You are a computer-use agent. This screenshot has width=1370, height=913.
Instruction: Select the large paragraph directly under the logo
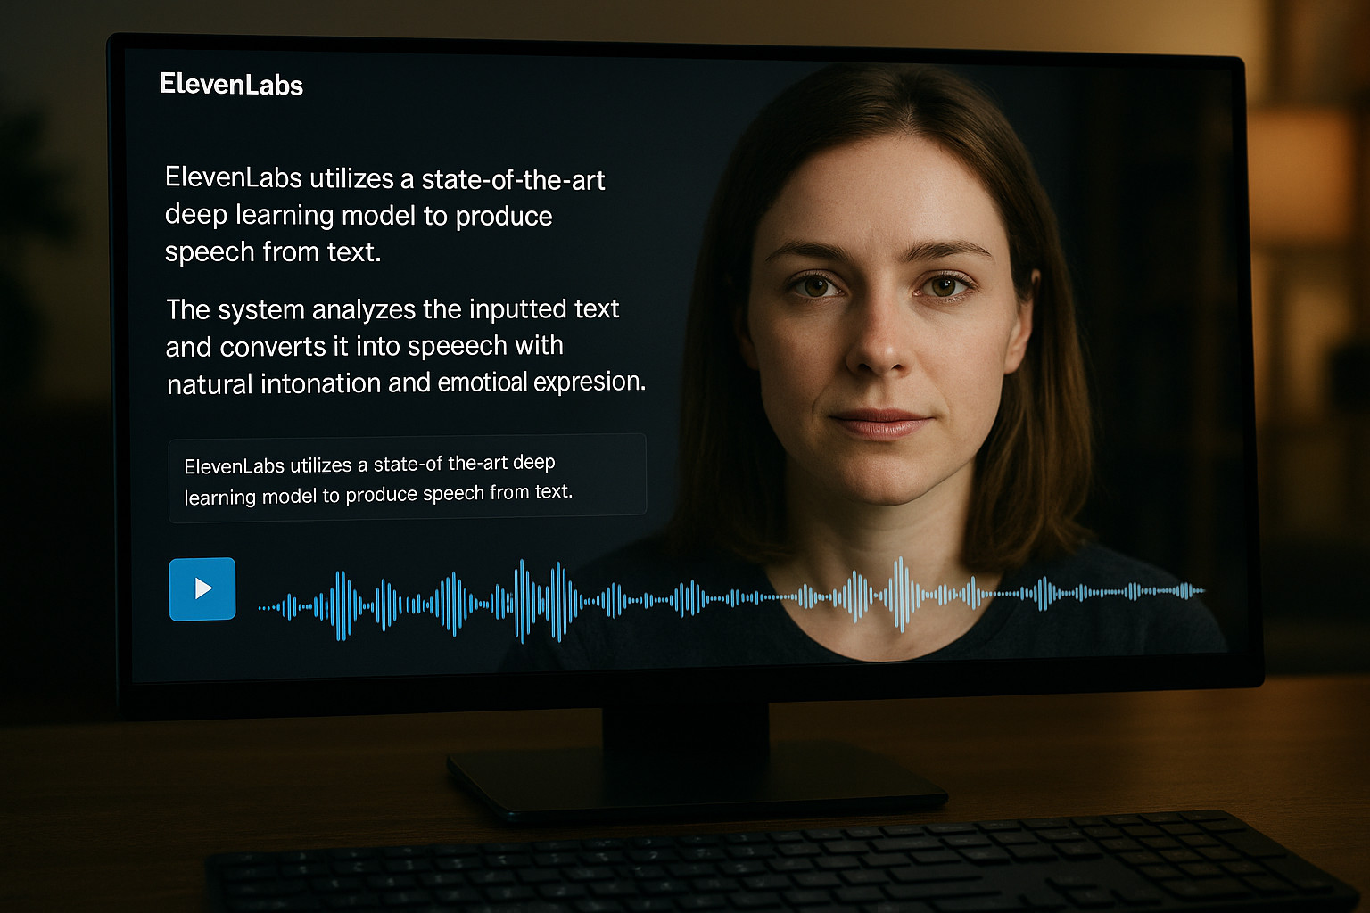tap(385, 215)
